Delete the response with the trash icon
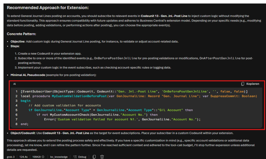The height and width of the screenshot is (159, 266). point(102,157)
